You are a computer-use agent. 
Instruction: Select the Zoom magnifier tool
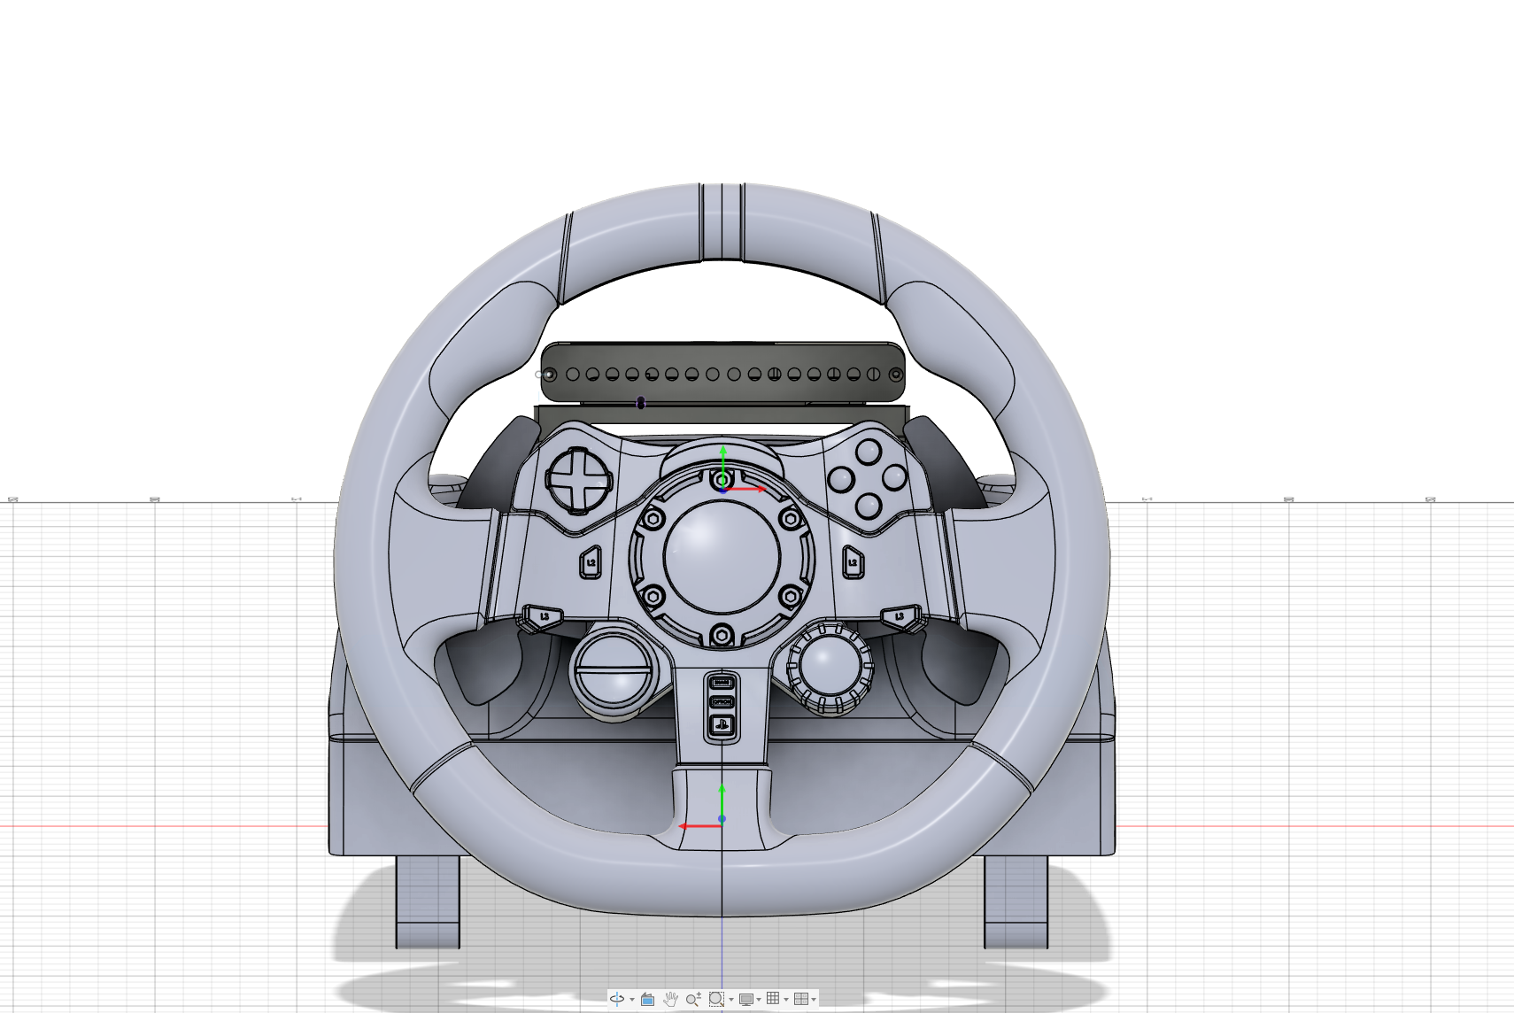coord(693,999)
